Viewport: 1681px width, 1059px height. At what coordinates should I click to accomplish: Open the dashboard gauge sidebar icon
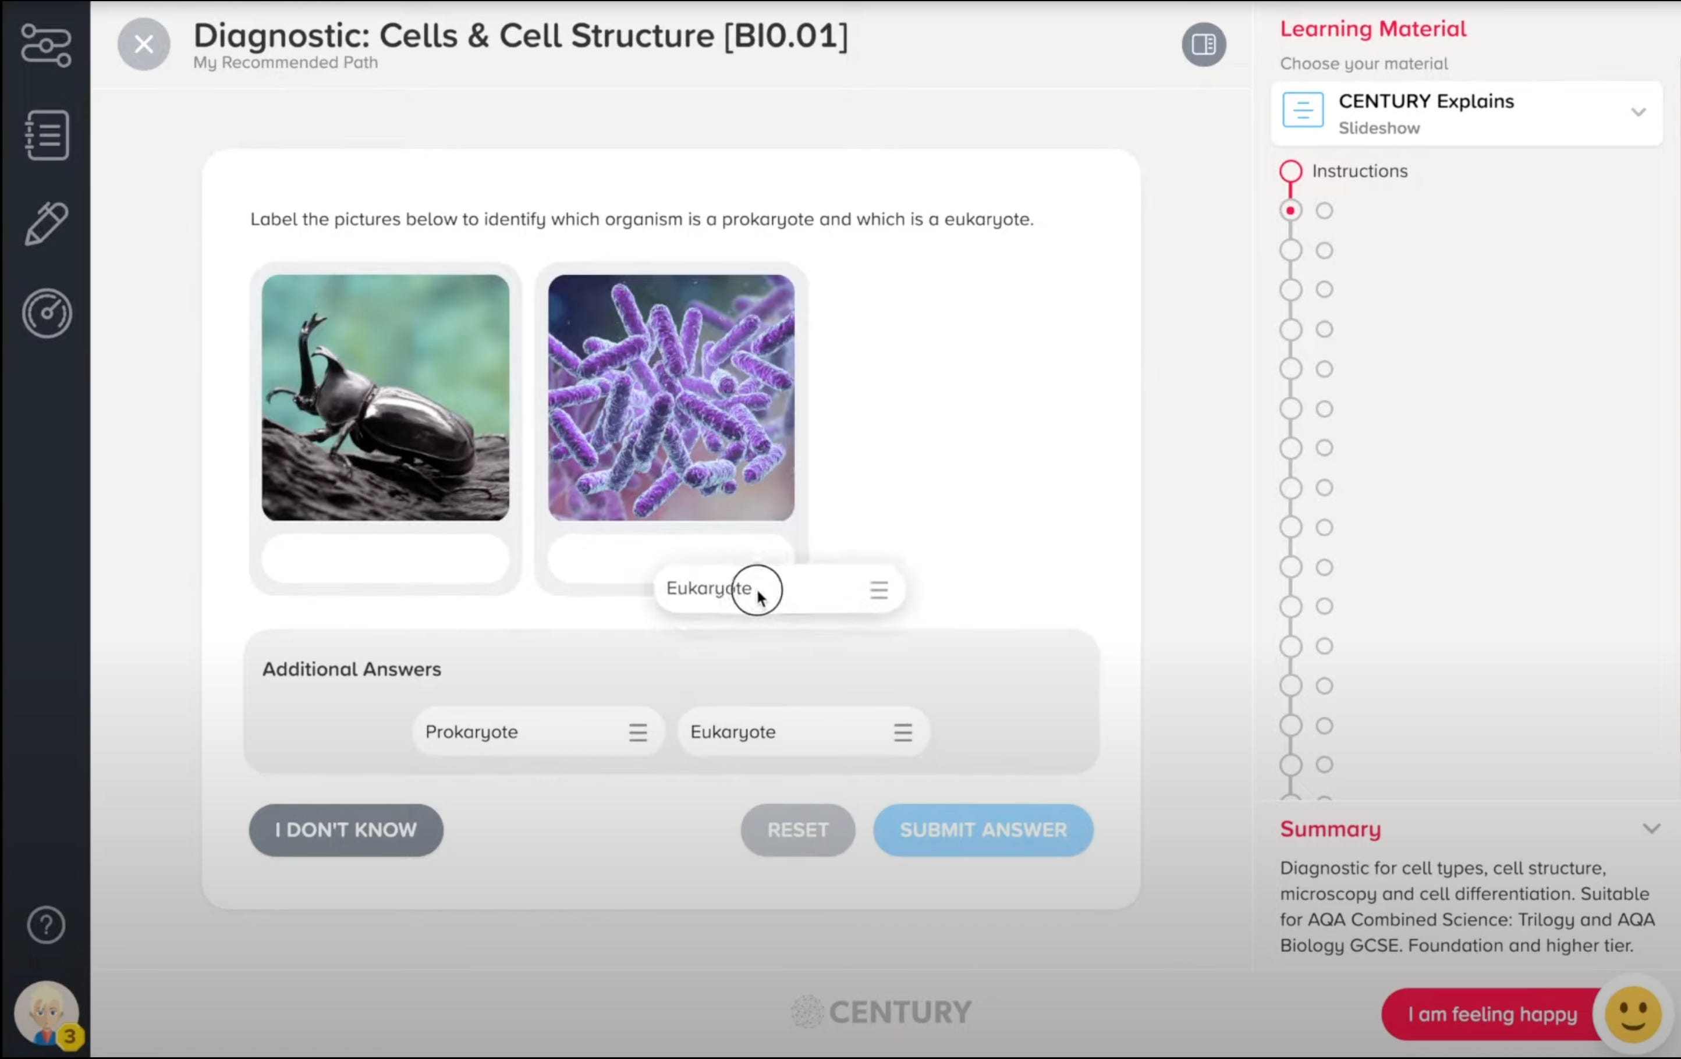(x=47, y=313)
